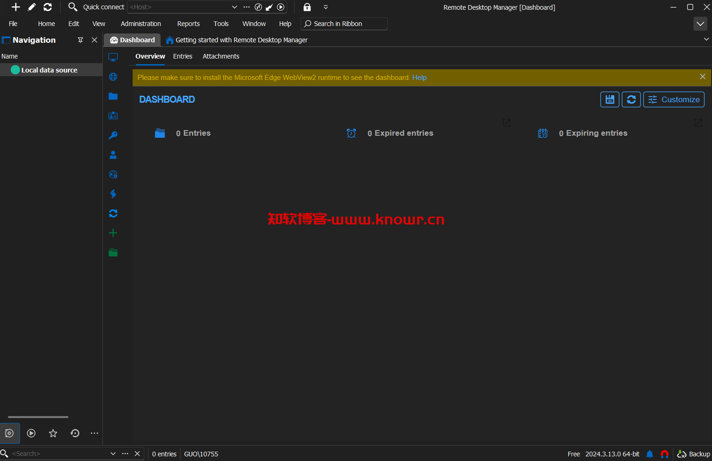Expand the ribbon with the chevron button
The height and width of the screenshot is (461, 712).
pyautogui.click(x=700, y=24)
